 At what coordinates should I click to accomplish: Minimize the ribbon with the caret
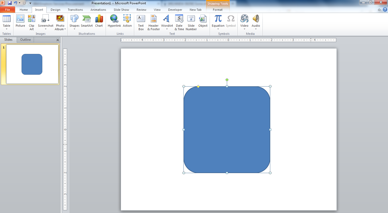(379, 10)
